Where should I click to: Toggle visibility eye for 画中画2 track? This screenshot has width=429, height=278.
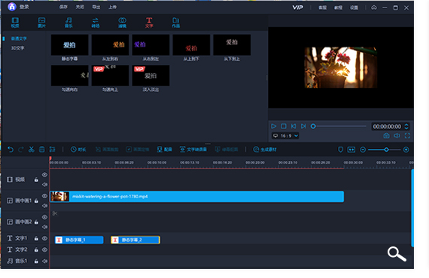click(x=44, y=217)
